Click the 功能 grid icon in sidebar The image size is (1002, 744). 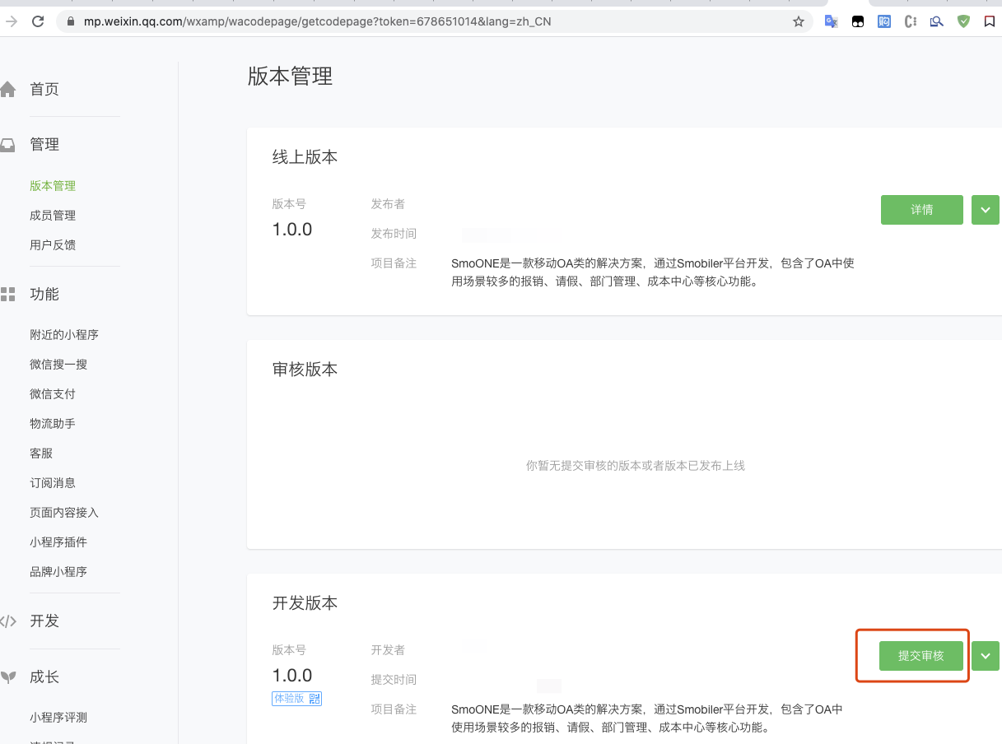click(8, 295)
